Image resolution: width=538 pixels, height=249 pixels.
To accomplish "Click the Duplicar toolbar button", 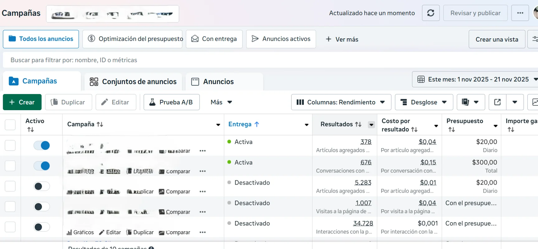I will 68,102.
